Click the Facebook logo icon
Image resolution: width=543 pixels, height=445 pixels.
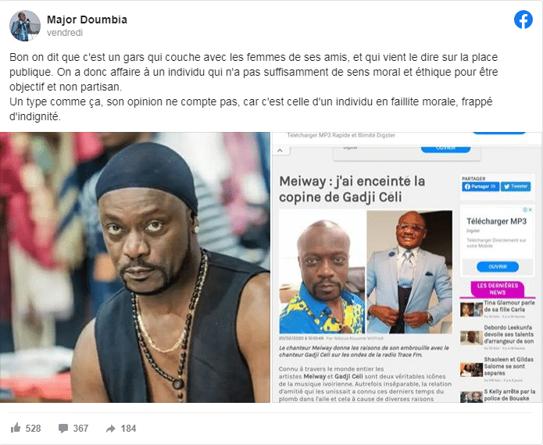pyautogui.click(x=523, y=20)
